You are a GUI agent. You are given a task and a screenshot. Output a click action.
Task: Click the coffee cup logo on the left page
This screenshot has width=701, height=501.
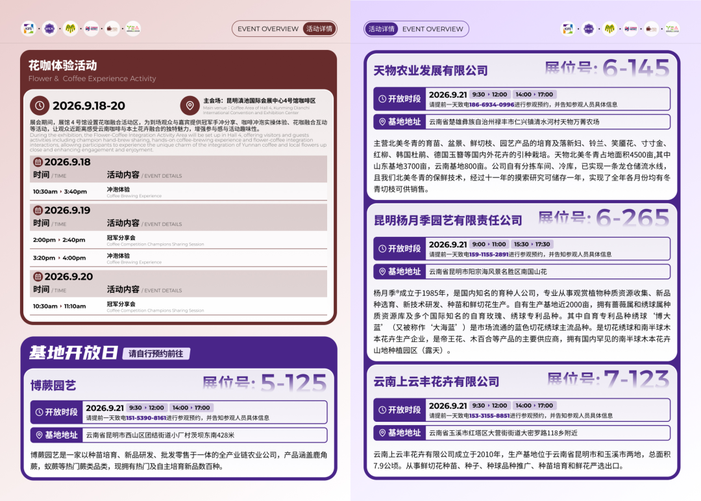pyautogui.click(x=112, y=29)
